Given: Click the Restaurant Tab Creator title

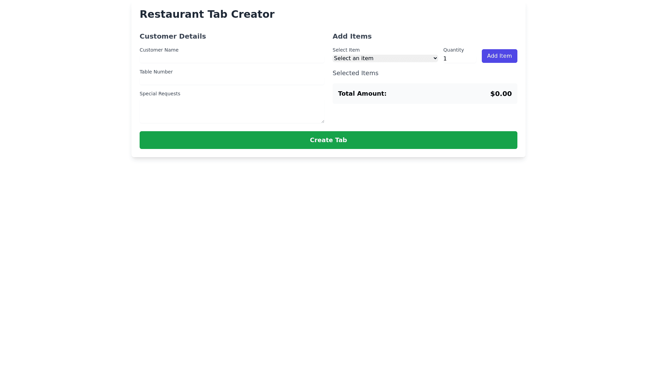Looking at the screenshot, I should 207,14.
